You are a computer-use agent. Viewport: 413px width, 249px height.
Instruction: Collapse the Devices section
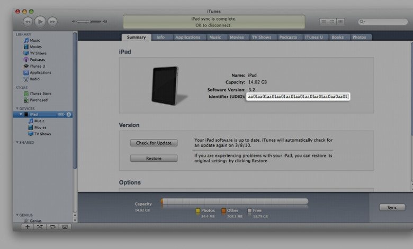click(17, 108)
